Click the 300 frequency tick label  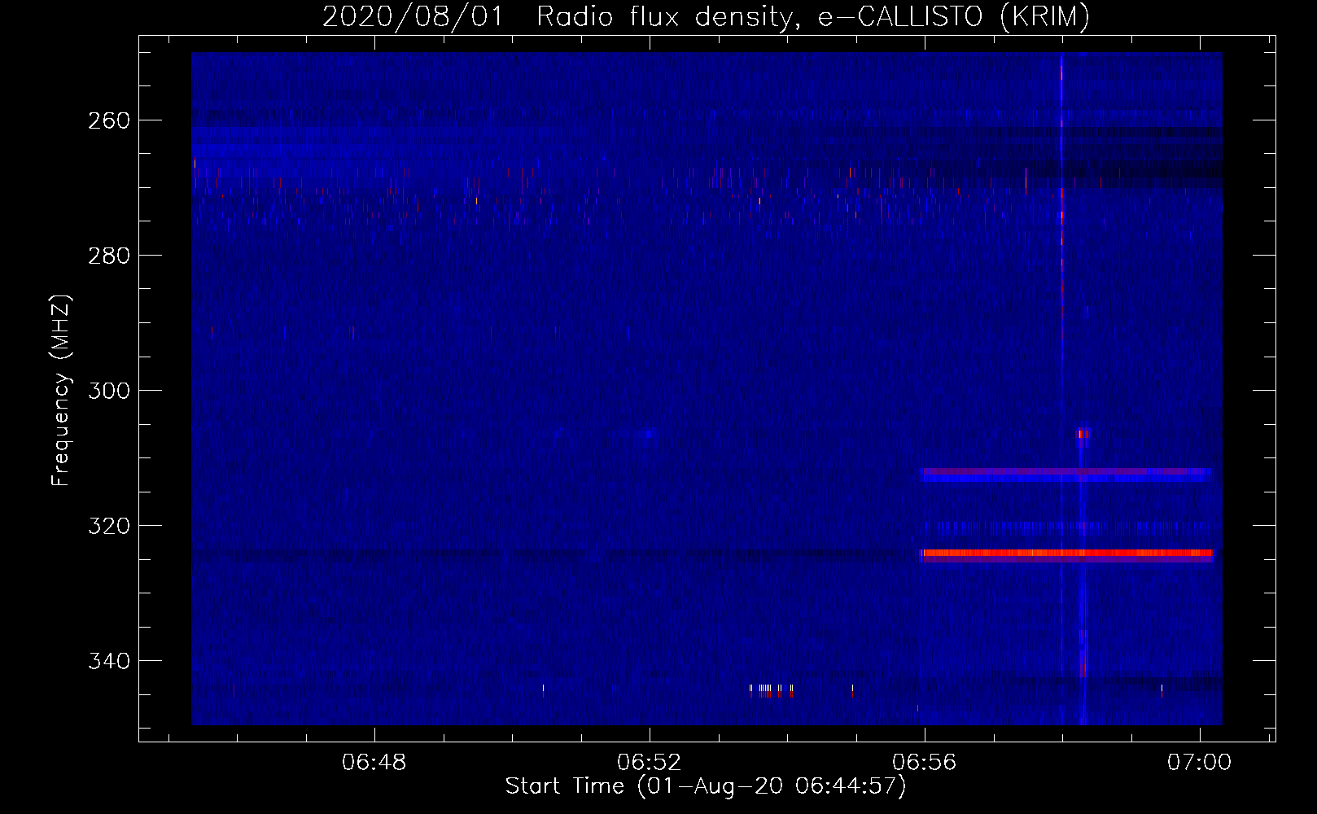pos(108,391)
